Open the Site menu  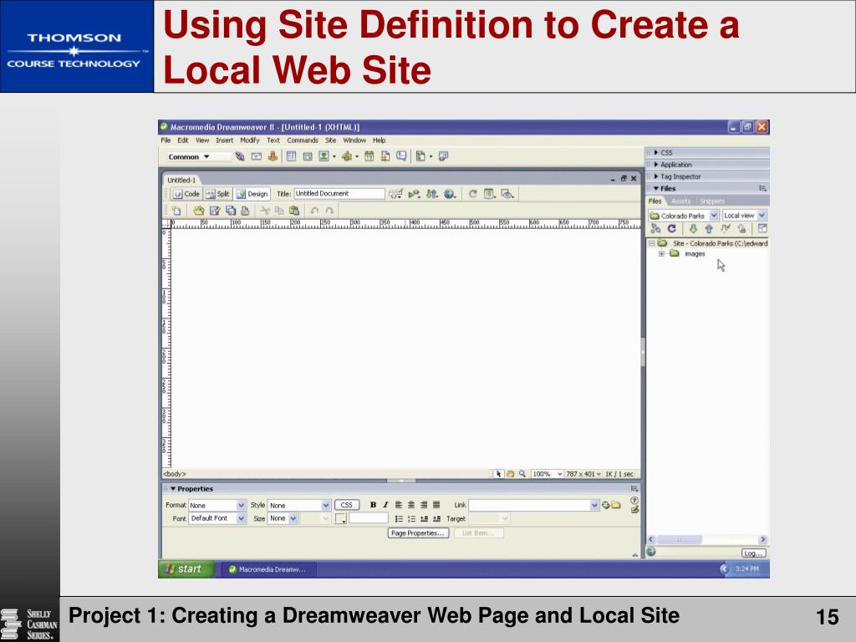tap(331, 140)
